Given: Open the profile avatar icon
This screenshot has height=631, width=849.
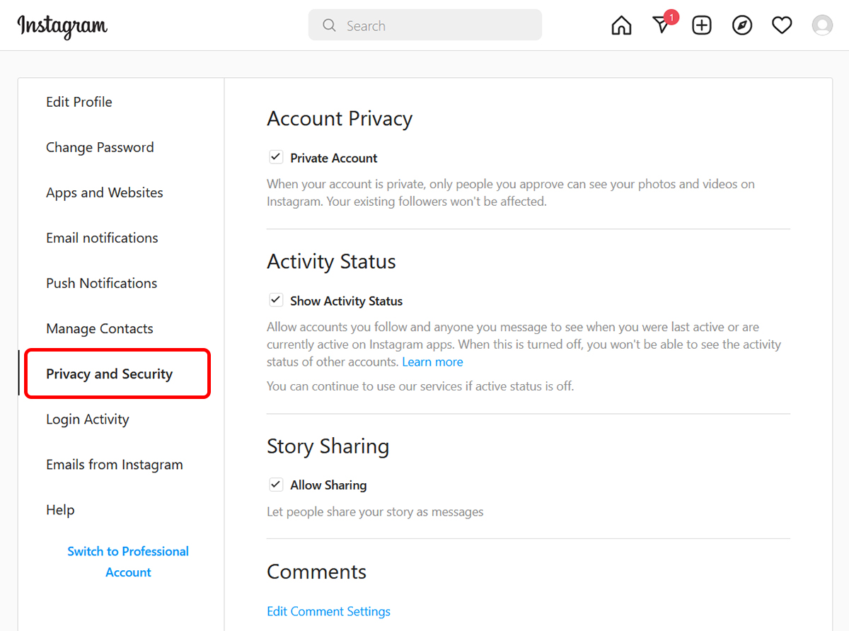Looking at the screenshot, I should click(x=822, y=26).
